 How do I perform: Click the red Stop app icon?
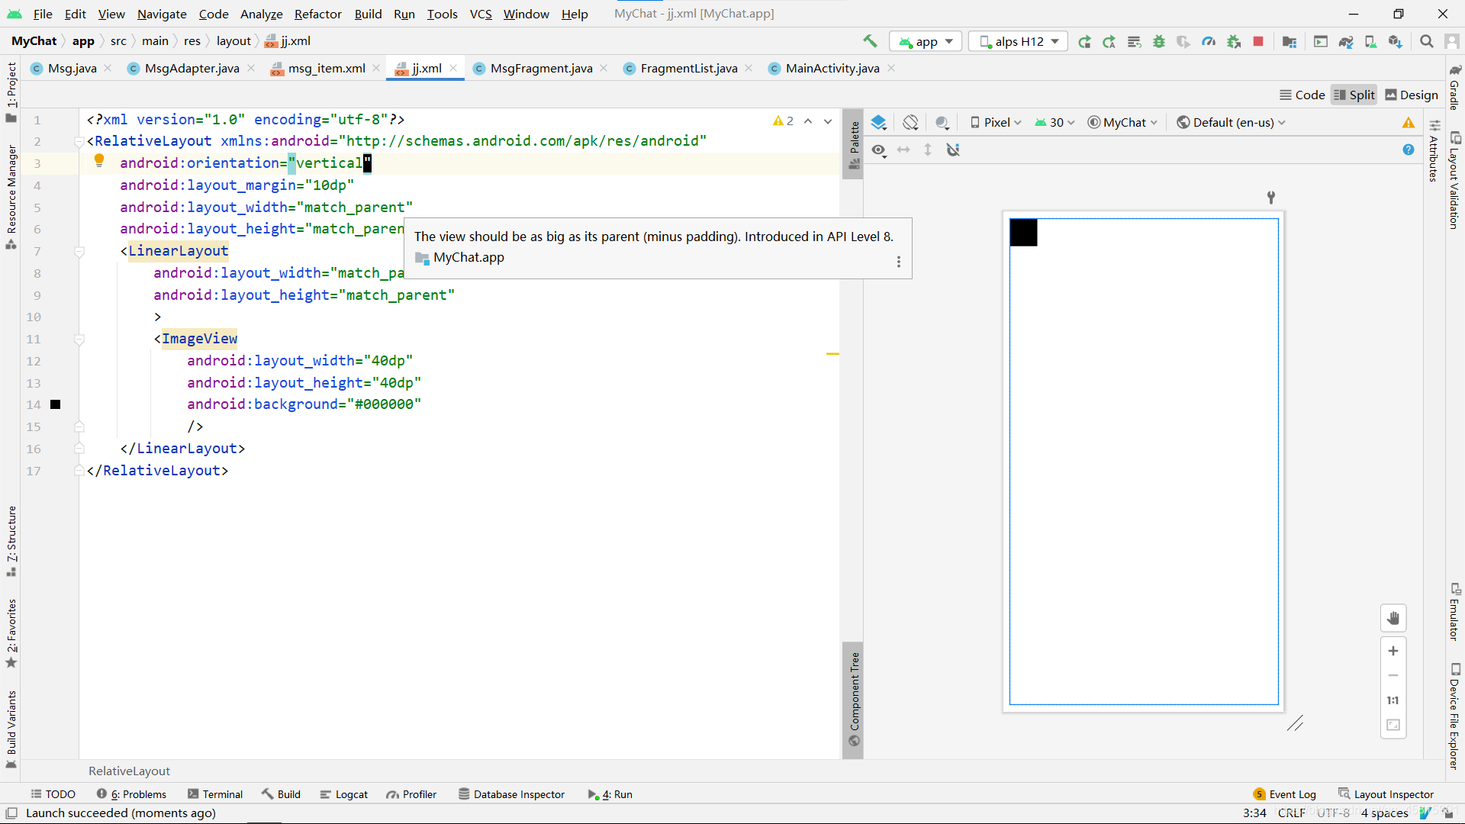coord(1258,41)
